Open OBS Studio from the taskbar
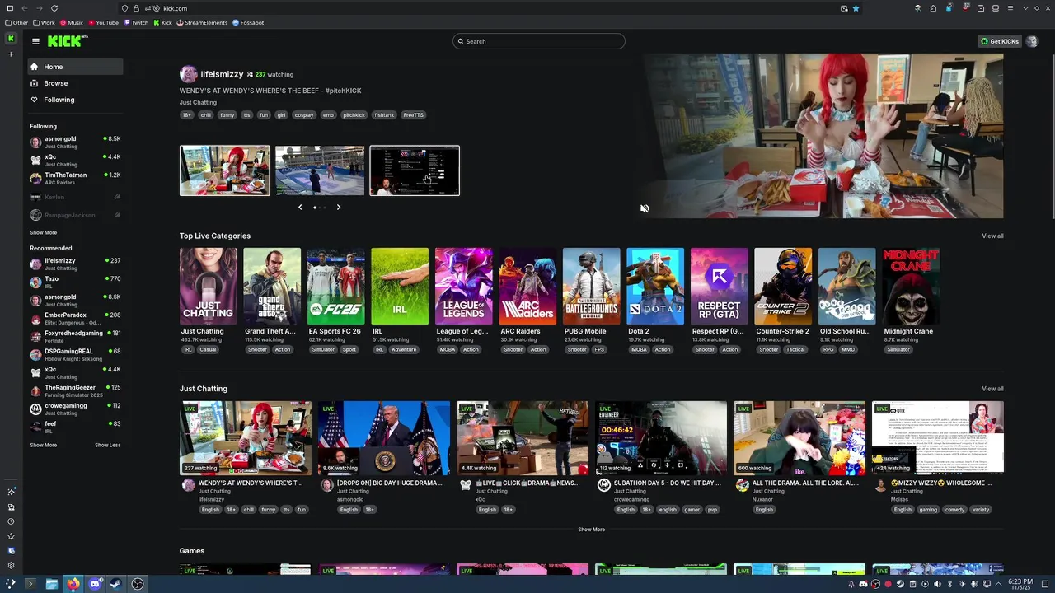The image size is (1055, 593). click(x=138, y=584)
